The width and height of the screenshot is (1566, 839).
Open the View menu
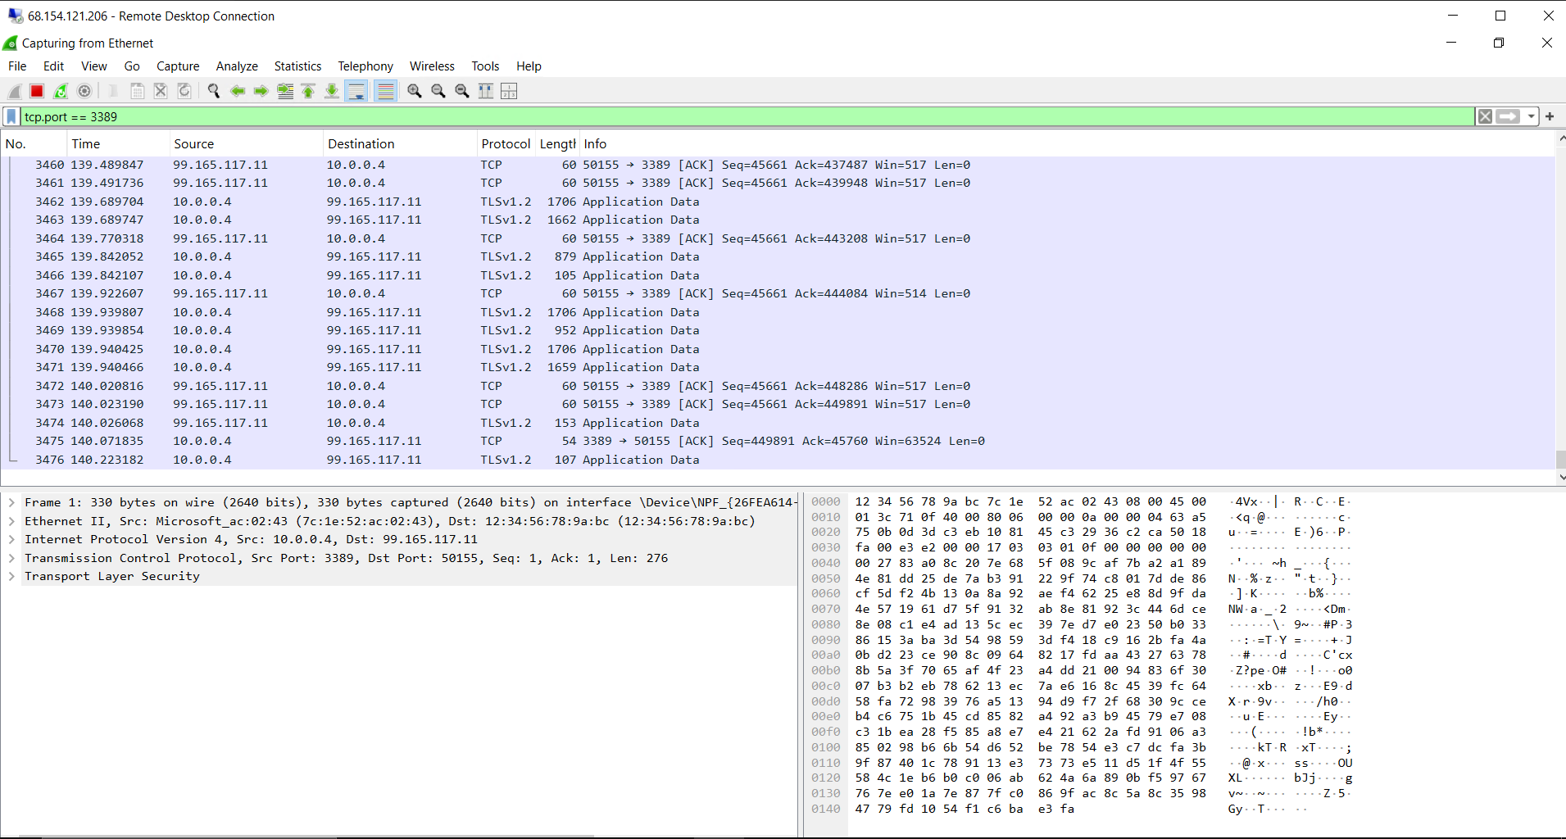pyautogui.click(x=93, y=66)
